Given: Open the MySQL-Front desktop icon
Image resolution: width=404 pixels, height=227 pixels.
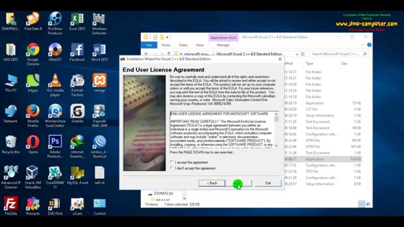Looking at the screenshot, I should [x=77, y=176].
